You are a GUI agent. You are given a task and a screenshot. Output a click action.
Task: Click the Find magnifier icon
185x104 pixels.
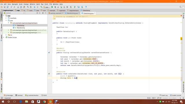28,7
